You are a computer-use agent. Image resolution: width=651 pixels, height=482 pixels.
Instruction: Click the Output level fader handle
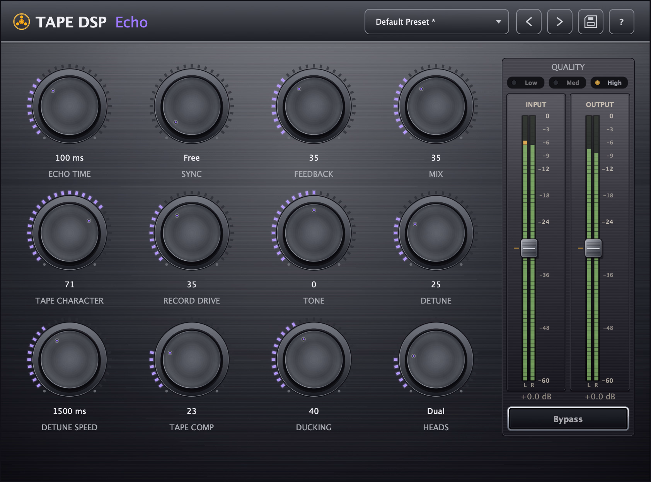[x=593, y=248]
